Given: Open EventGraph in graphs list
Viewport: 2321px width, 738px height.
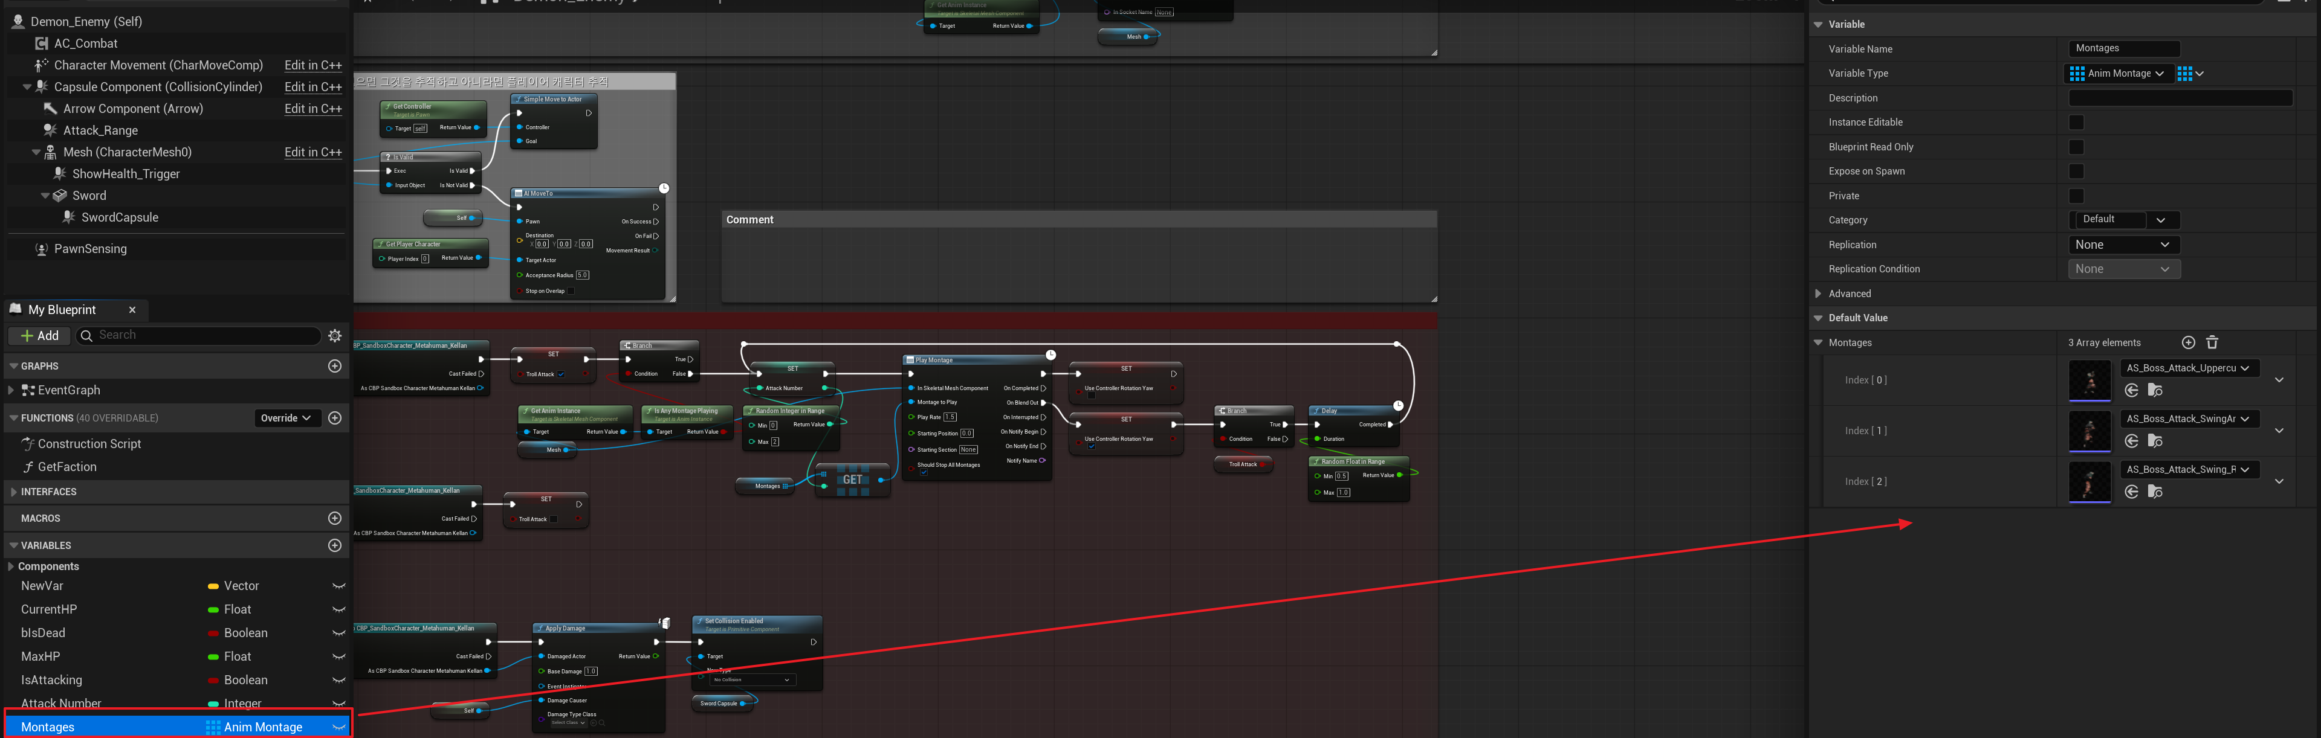Looking at the screenshot, I should 68,391.
